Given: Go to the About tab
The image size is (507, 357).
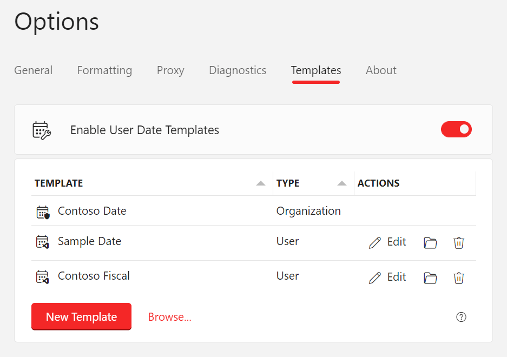Looking at the screenshot, I should (x=381, y=70).
